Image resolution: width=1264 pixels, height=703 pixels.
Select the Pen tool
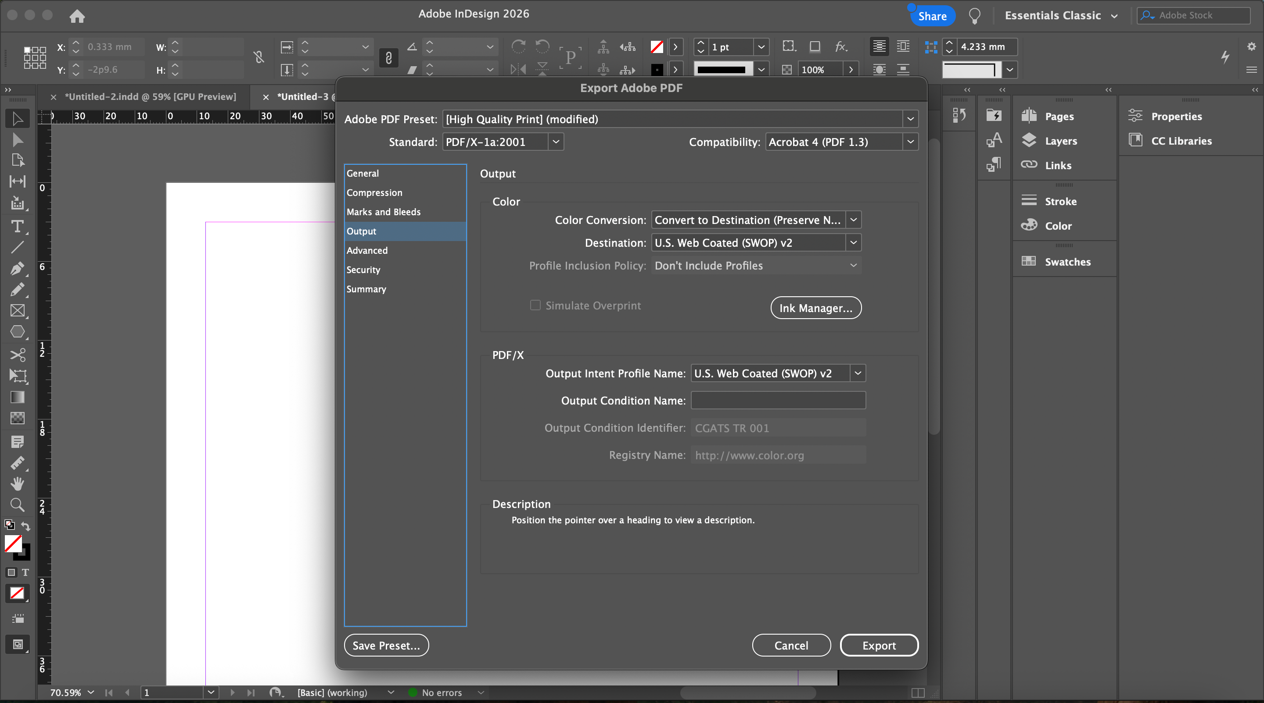click(17, 269)
